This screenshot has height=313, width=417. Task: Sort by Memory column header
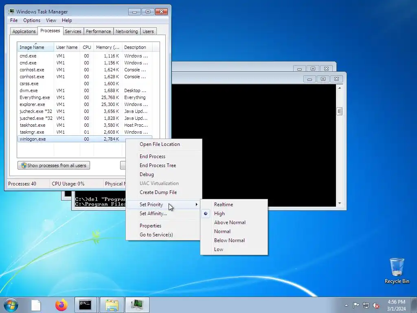108,47
